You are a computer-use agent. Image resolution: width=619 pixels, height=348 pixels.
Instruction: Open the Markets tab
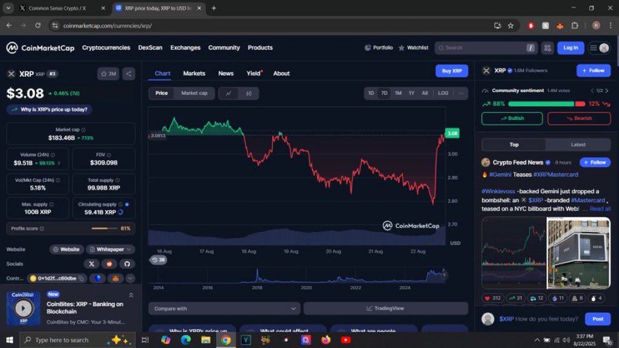(194, 73)
